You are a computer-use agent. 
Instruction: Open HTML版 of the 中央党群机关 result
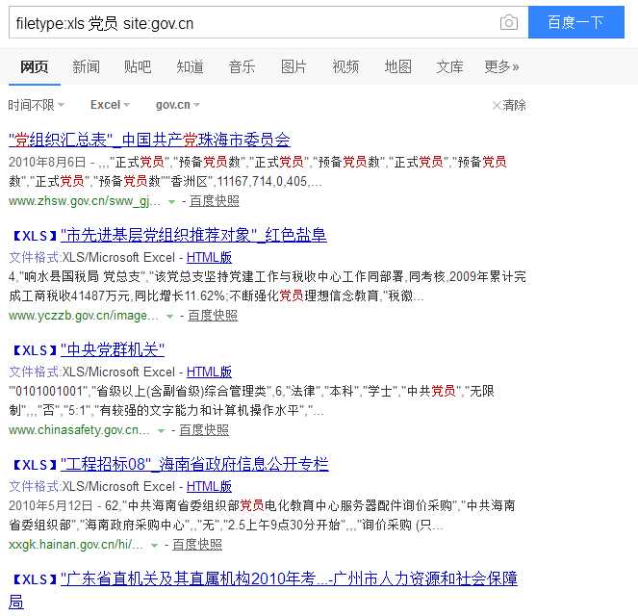pos(209,372)
